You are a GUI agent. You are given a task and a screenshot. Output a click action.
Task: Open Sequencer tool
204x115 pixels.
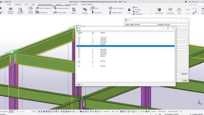pyautogui.click(x=137, y=10)
